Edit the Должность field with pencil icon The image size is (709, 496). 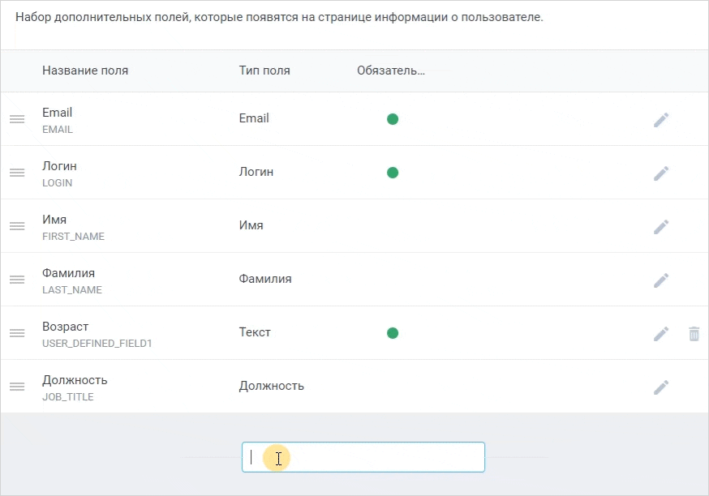point(661,387)
